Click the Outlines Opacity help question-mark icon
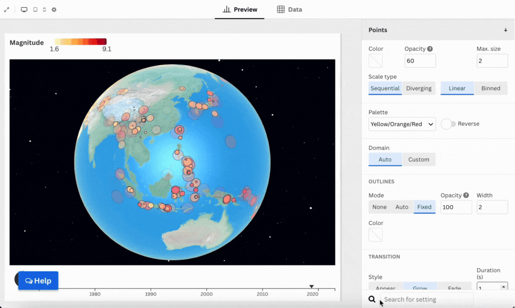Viewport: 515px width, 308px height. coord(466,195)
